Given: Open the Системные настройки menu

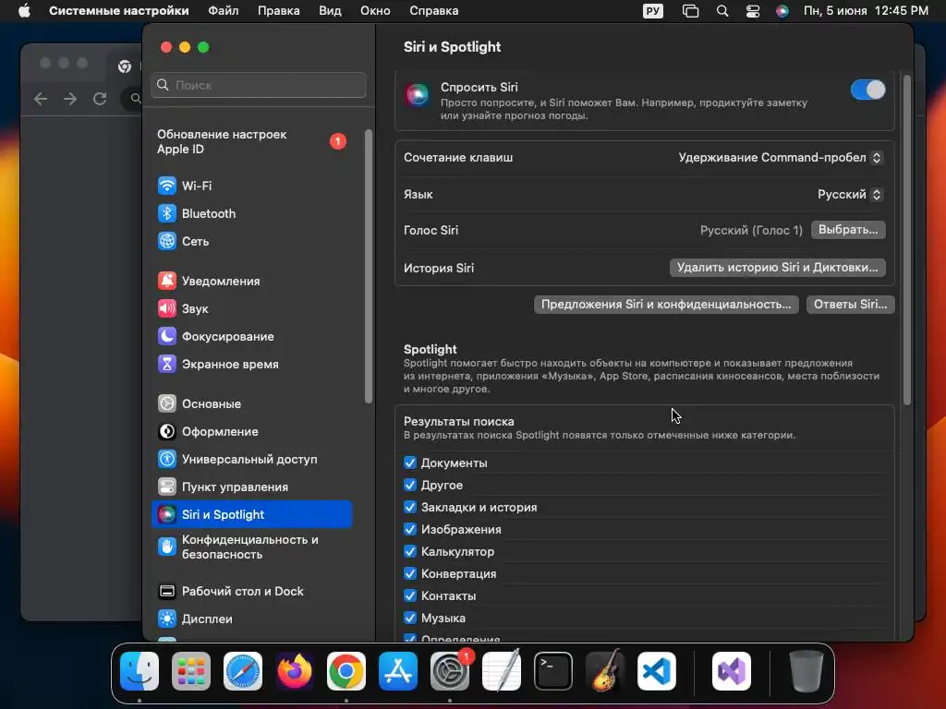Looking at the screenshot, I should pos(119,11).
